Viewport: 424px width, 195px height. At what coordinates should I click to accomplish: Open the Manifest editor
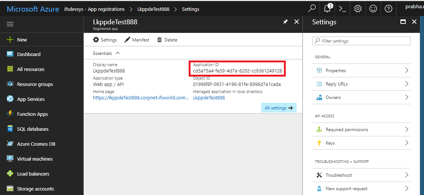(137, 40)
